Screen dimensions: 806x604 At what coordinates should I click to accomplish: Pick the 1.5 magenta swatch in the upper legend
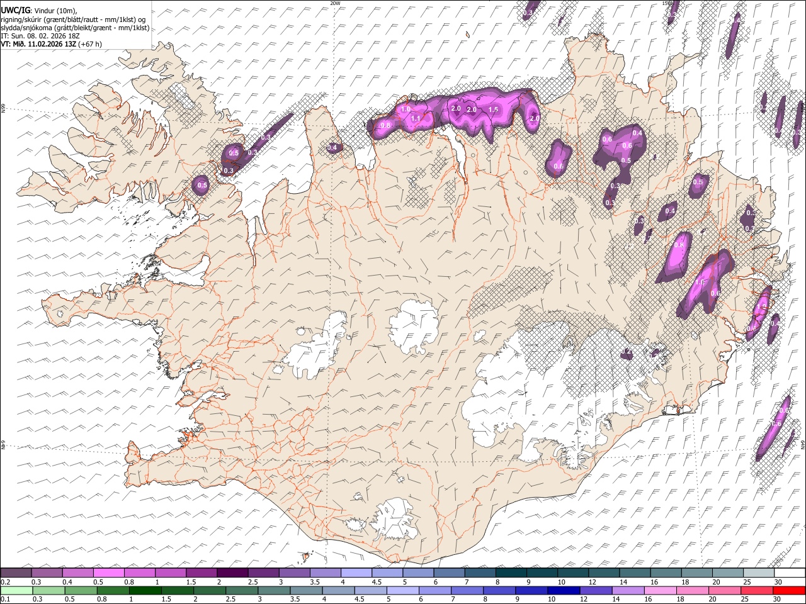pyautogui.click(x=201, y=573)
